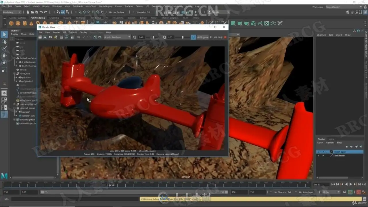
Task: Open Options menu in the layer editor
Action: [x=330, y=143]
